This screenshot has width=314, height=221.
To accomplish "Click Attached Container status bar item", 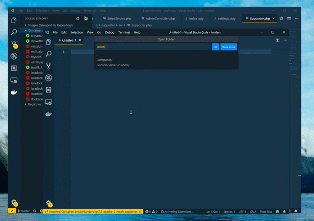I will 92,211.
